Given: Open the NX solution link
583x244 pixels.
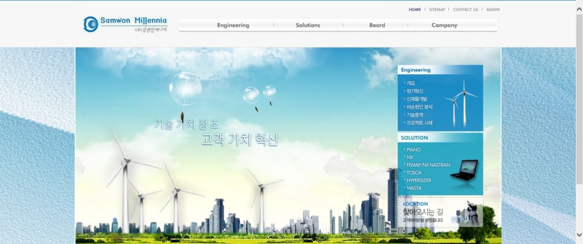Looking at the screenshot, I should click(409, 158).
